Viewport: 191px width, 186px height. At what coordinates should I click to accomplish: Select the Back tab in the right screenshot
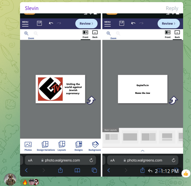pyautogui.click(x=177, y=34)
